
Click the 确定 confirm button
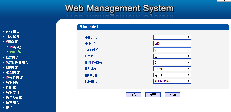133,95
